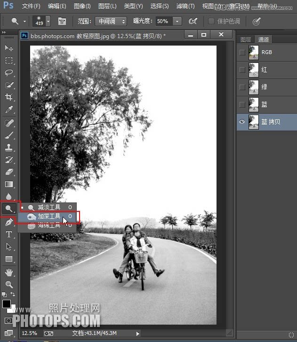
Task: Choose 海绵工具 from flyout
Action: [x=47, y=225]
